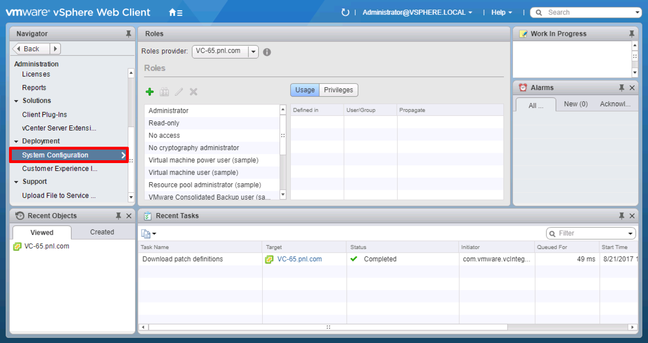Click the vCenter icon beside the VC-65.pnl.com task target
The image size is (648, 343).
[269, 260]
